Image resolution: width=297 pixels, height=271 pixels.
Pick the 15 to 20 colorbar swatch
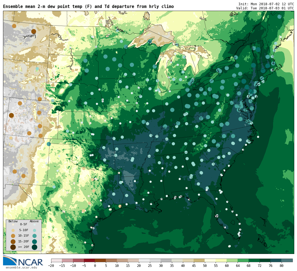click(134, 260)
